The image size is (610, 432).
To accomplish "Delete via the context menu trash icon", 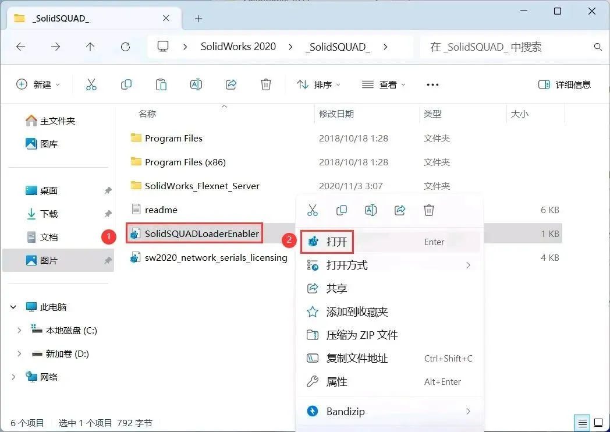I will click(x=429, y=210).
